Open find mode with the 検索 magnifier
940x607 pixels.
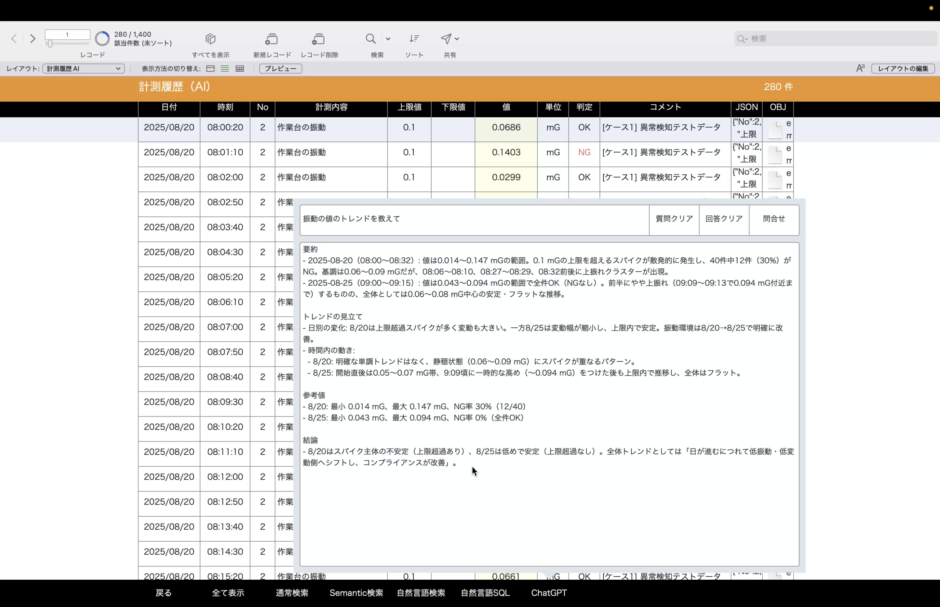click(x=370, y=38)
